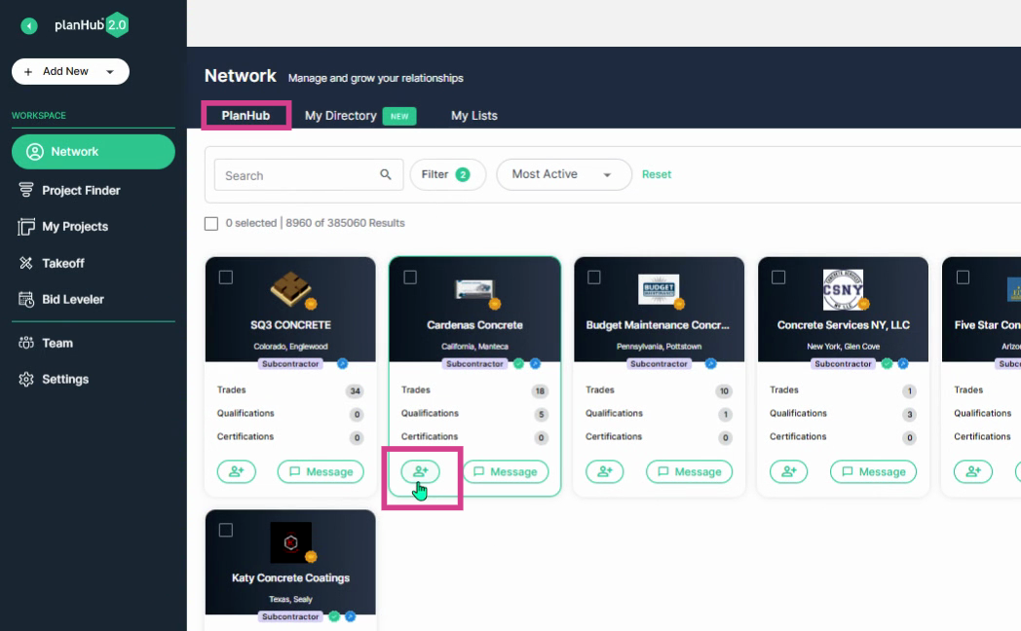Viewport: 1021px width, 631px height.
Task: Expand the Most Active sort dropdown
Action: [564, 174]
